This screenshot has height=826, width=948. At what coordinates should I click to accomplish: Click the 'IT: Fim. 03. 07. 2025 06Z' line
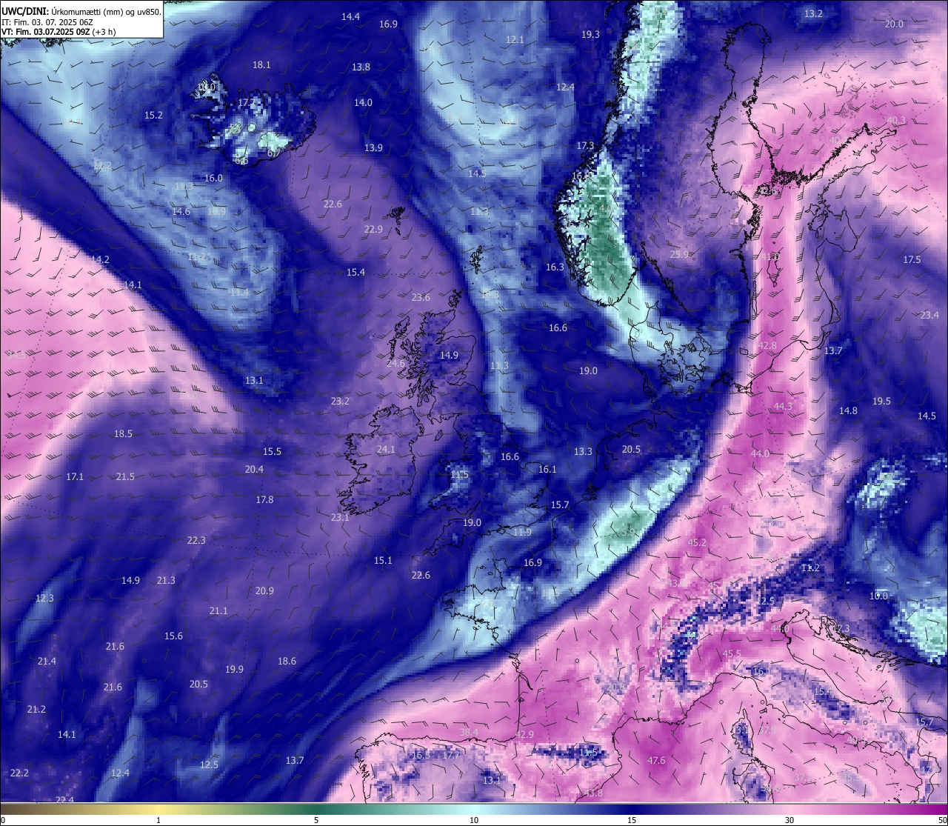pyautogui.click(x=47, y=22)
